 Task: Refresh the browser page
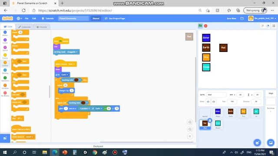pyautogui.click(x=23, y=10)
